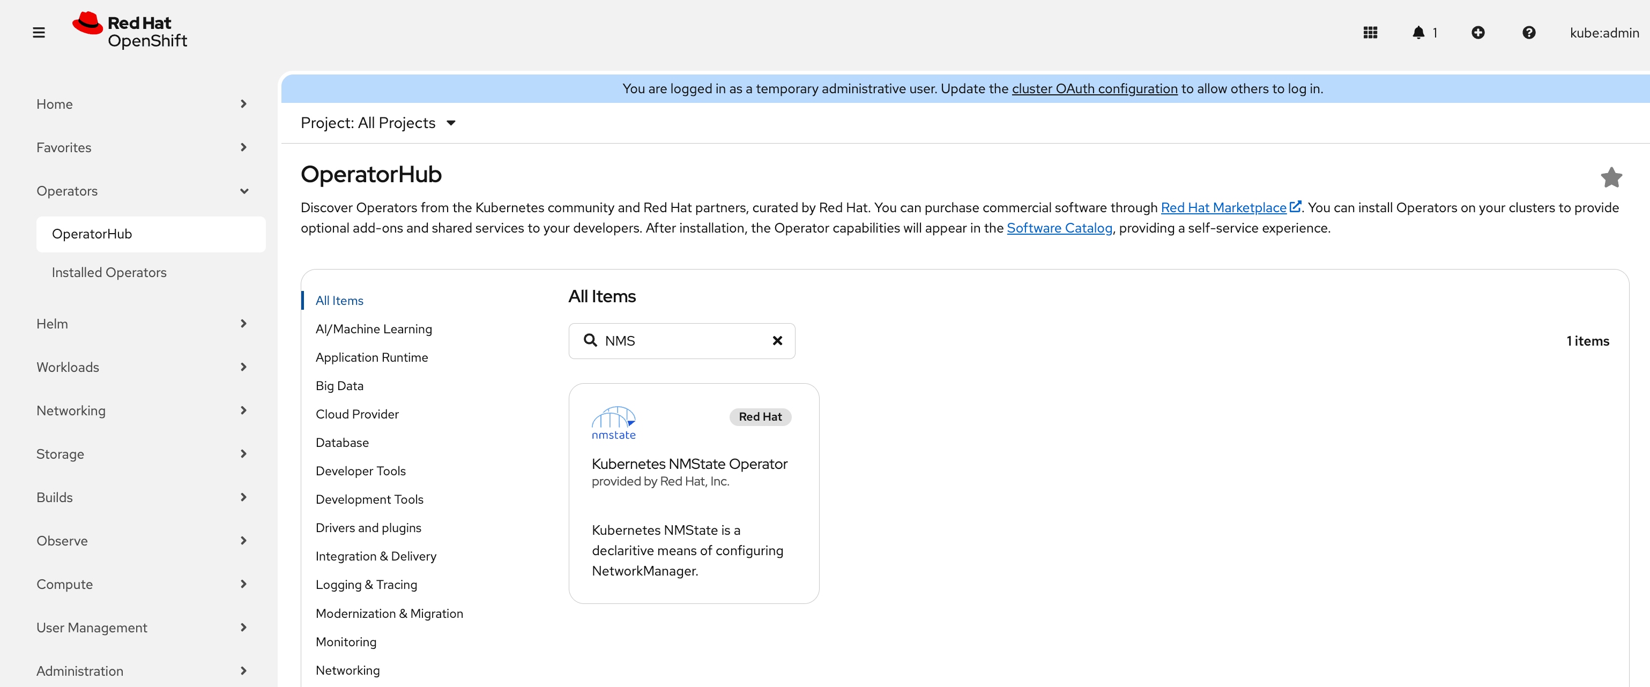The height and width of the screenshot is (687, 1650).
Task: Expand the Networking navigation section in sidebar
Action: click(x=142, y=410)
